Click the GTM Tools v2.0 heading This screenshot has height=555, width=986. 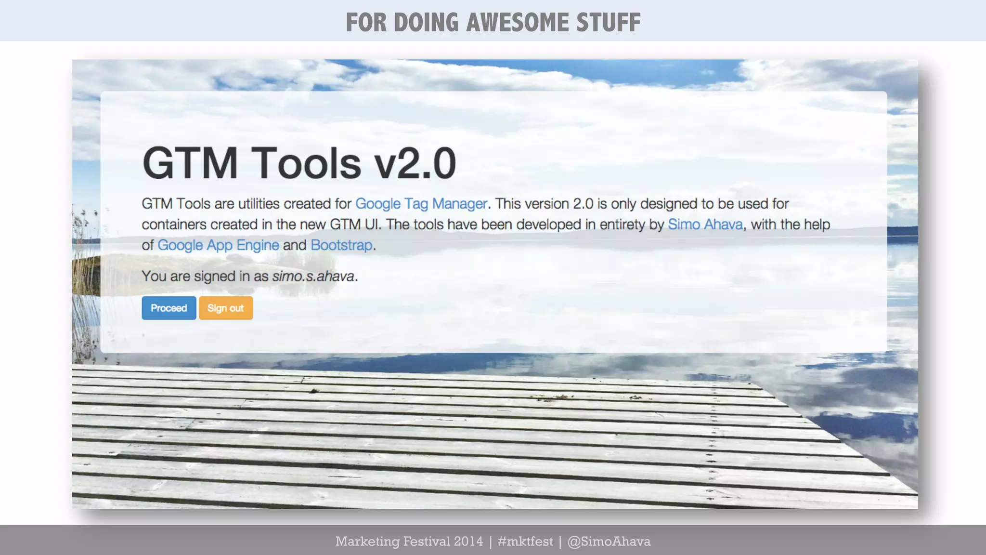[298, 163]
